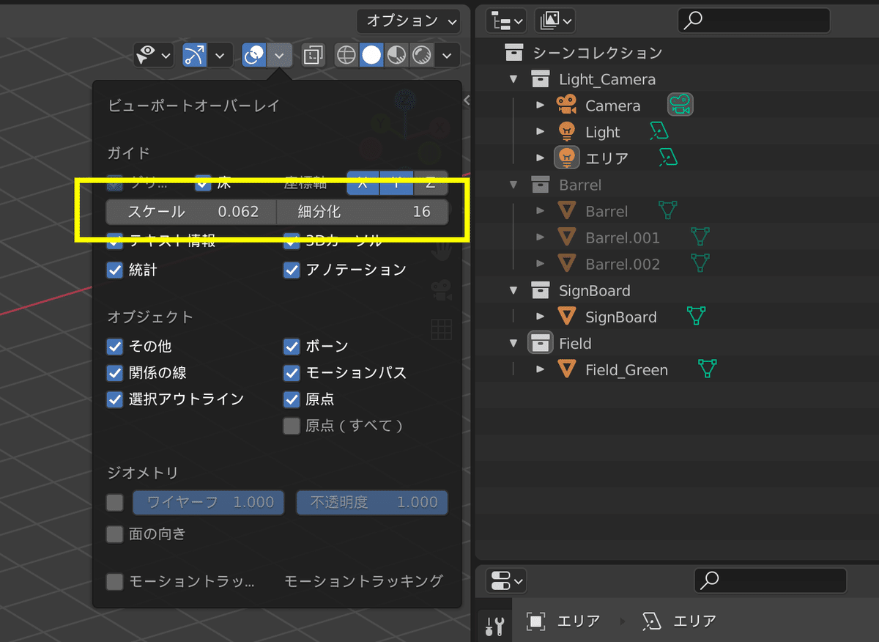
Task: Click the orange Camera object icon
Action: (566, 106)
